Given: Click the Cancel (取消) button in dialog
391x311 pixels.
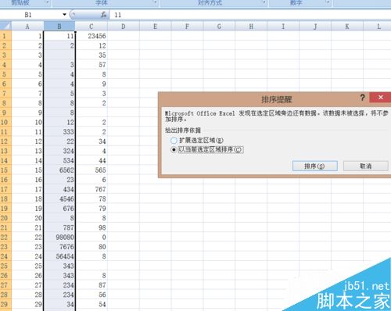Looking at the screenshot, I should click(366, 166).
